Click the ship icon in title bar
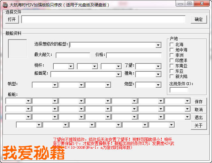The image size is (212, 163). point(5,5)
